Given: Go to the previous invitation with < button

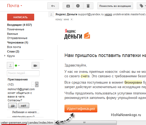Looking at the screenshot, I should [33, 84].
